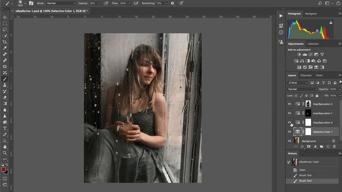Viewport: 342px width, 192px height.
Task: Select the Horizontal Type tool
Action: (5, 129)
